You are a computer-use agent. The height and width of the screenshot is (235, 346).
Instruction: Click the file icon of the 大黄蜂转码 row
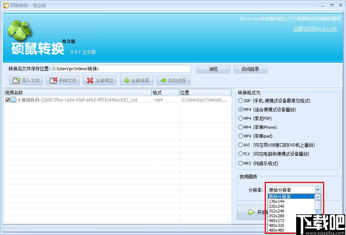(14, 100)
